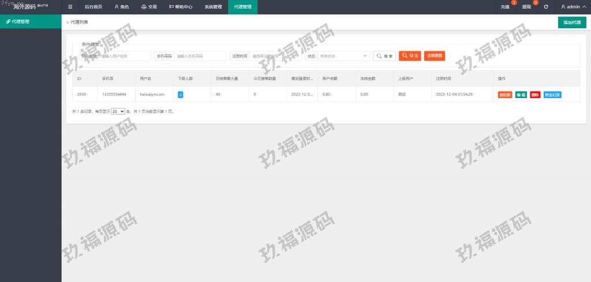591x282 pixels.
Task: Click the red 删除 button for row 2930
Action: click(535, 95)
